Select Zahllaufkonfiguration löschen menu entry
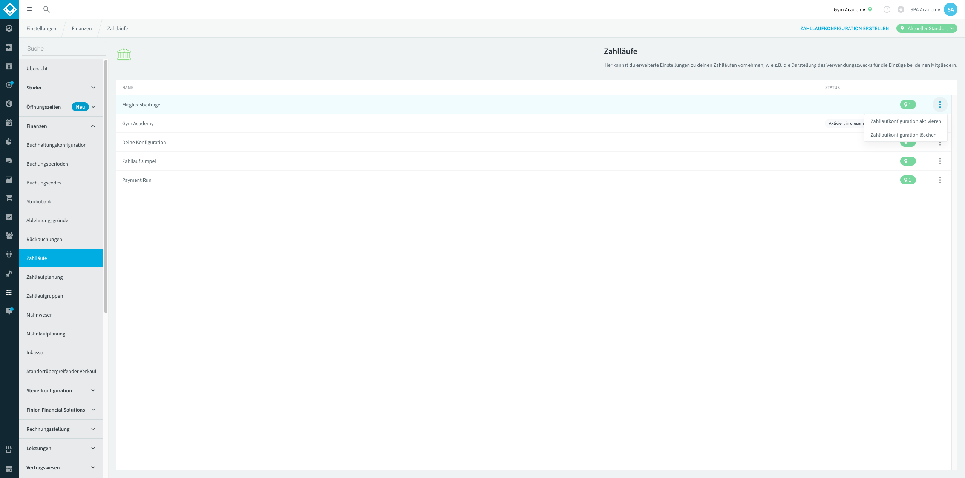 [905, 135]
